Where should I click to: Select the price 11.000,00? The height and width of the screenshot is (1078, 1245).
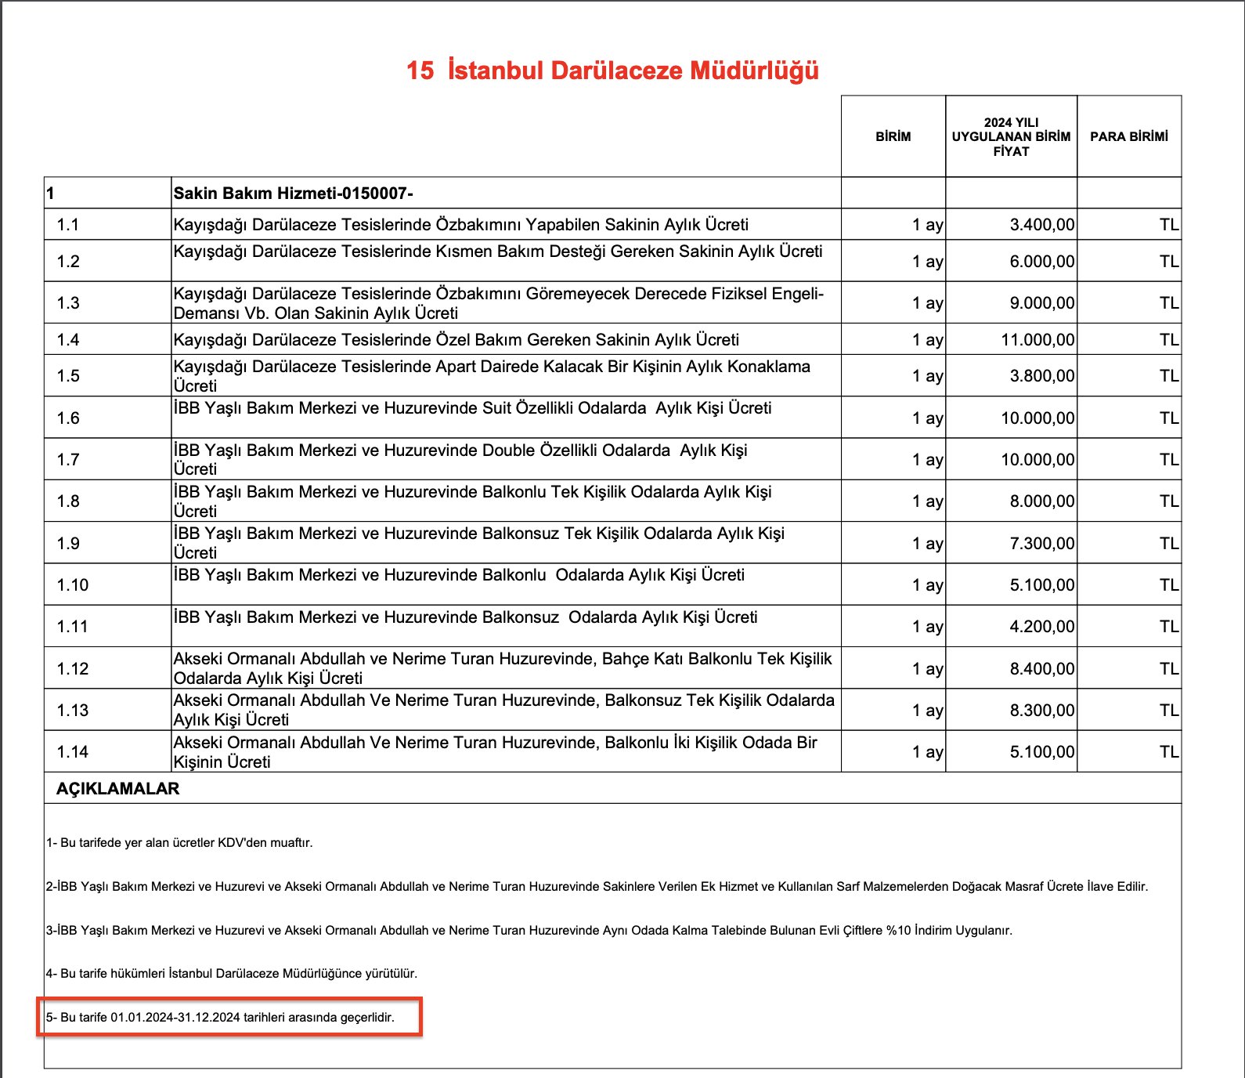(1038, 340)
